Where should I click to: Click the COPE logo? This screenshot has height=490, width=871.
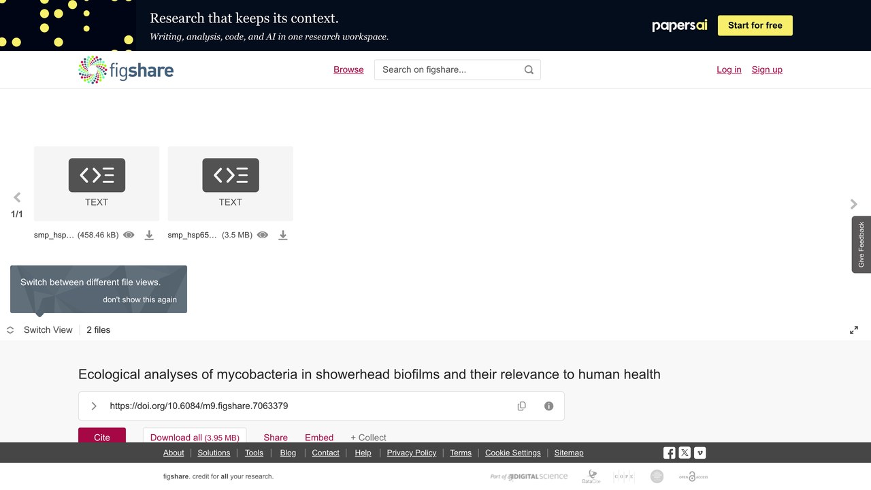[623, 476]
